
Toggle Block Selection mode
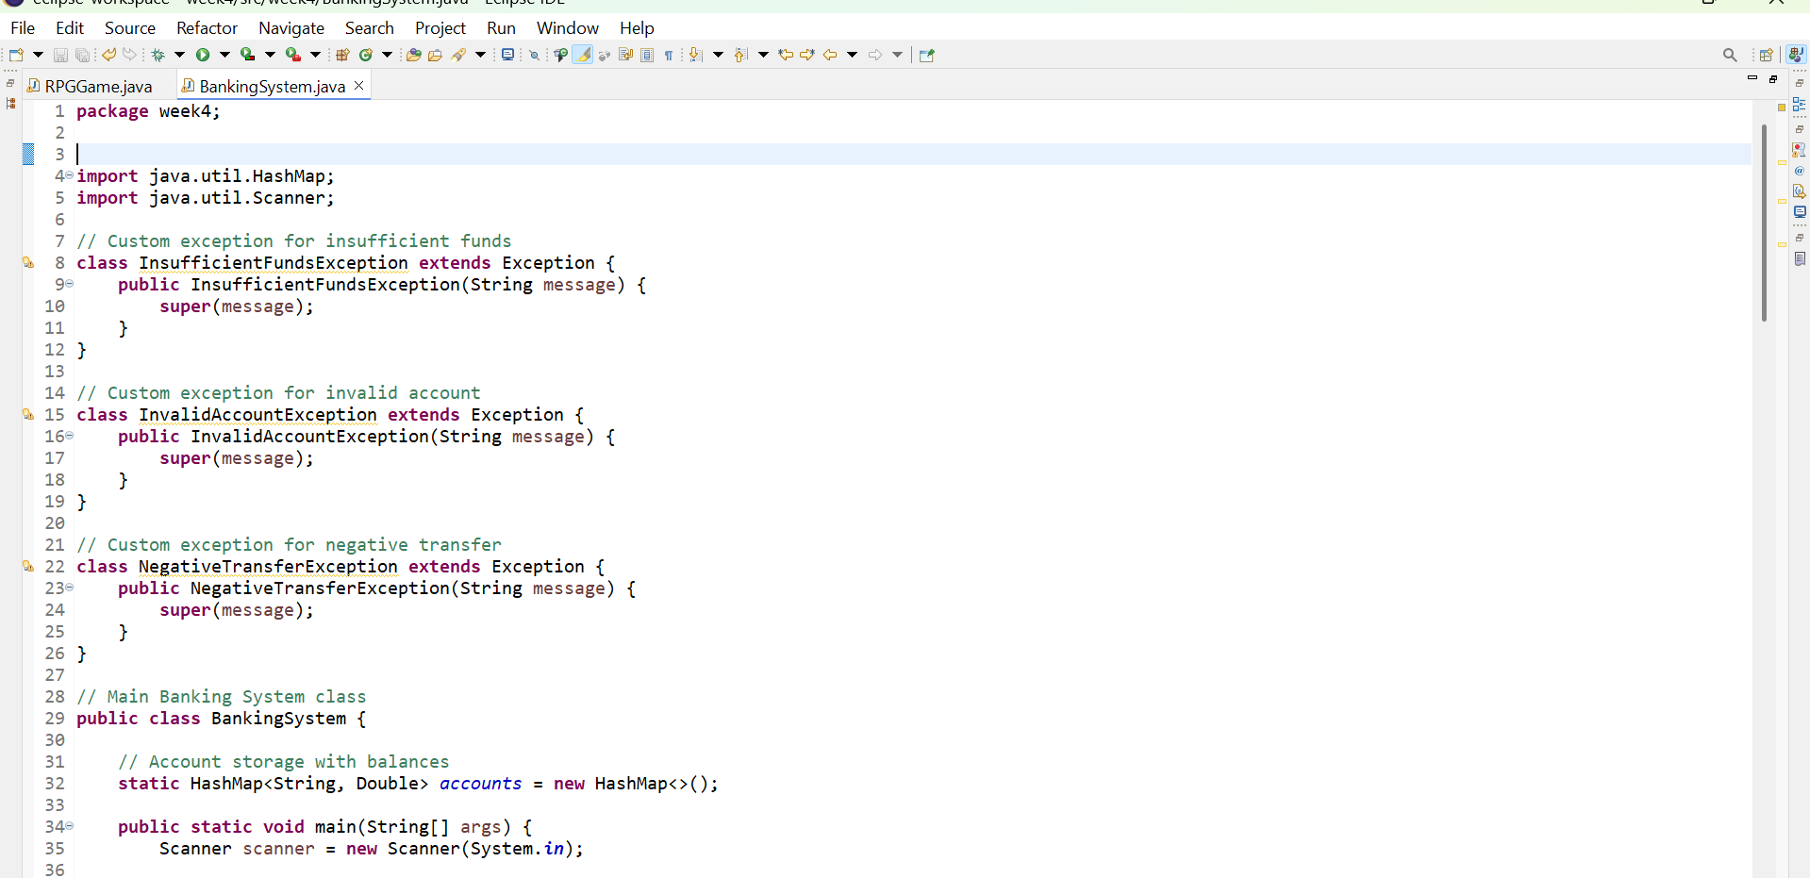tap(647, 56)
